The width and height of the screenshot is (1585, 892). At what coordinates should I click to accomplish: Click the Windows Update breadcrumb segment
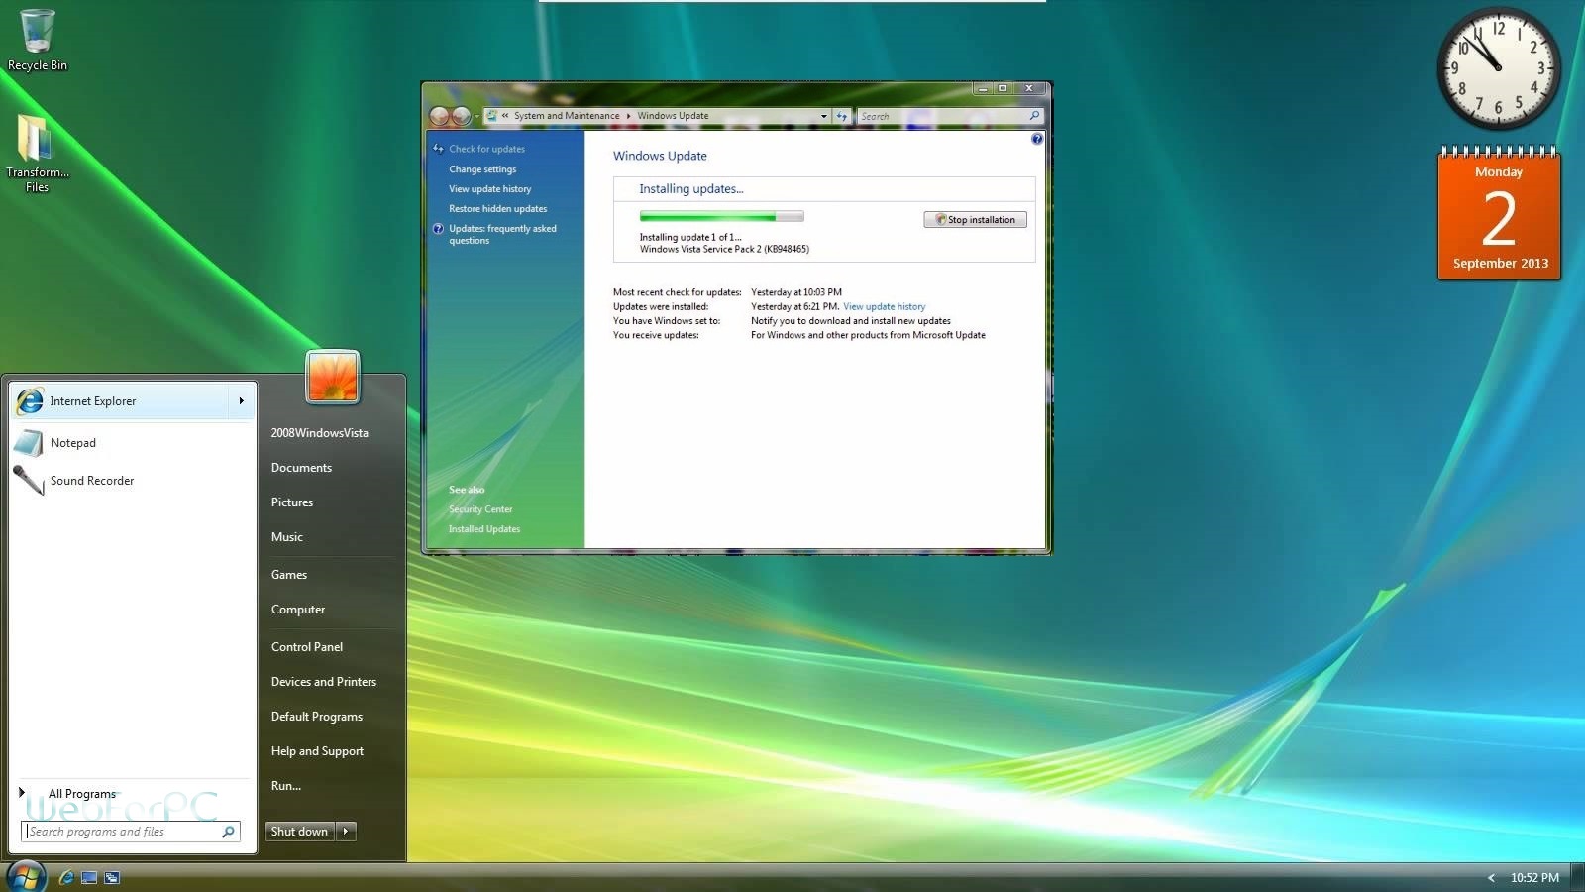[x=674, y=116]
